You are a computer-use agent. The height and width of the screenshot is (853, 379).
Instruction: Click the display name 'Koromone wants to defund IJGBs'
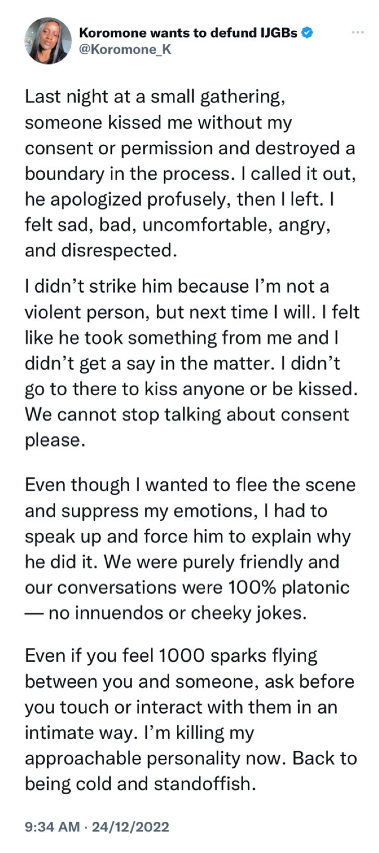tap(188, 33)
